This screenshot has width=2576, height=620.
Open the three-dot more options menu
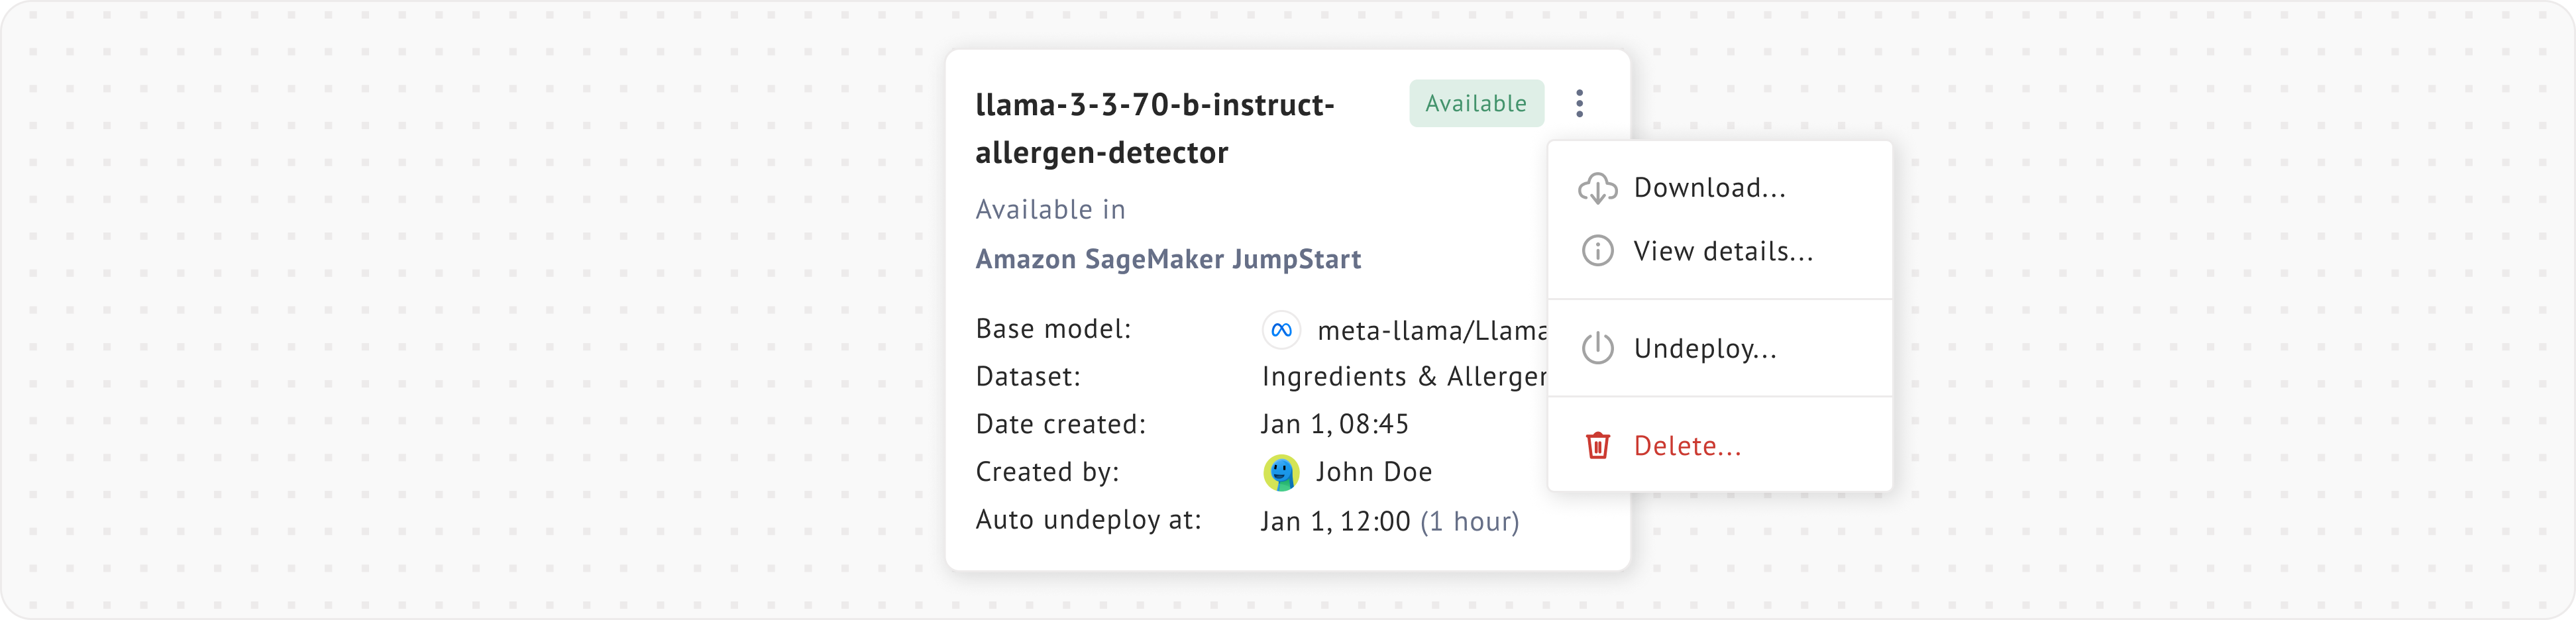pyautogui.click(x=1579, y=103)
